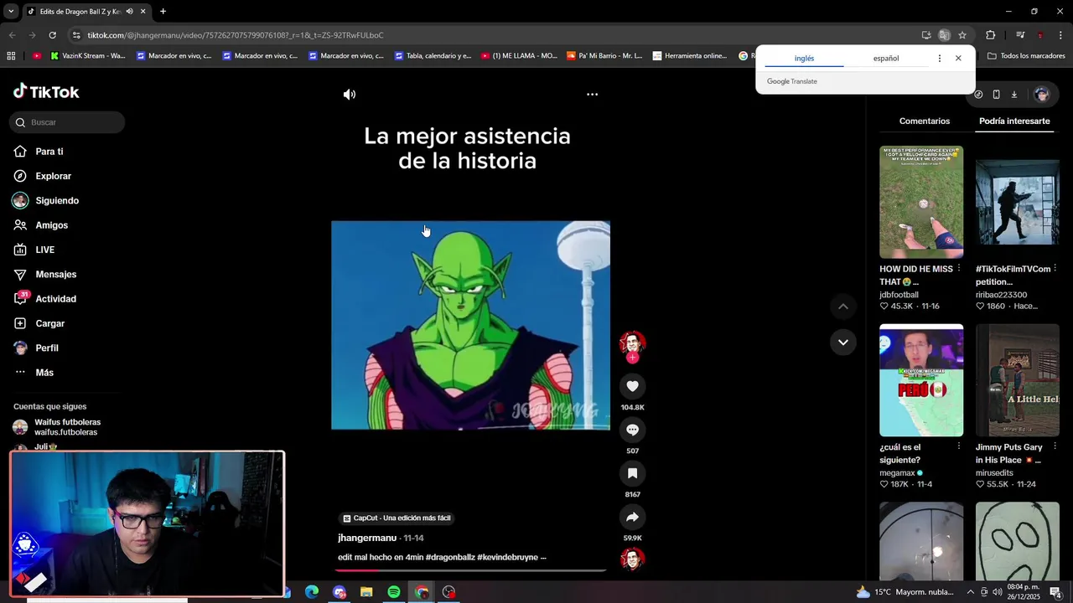Open Waifus futboleras followed account
This screenshot has width=1073, height=603.
click(67, 427)
